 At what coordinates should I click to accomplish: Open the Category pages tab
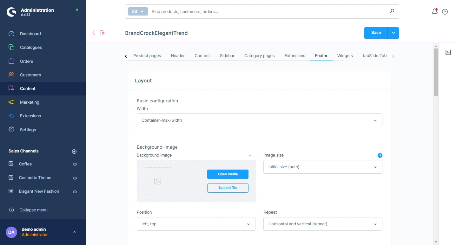pyautogui.click(x=259, y=55)
